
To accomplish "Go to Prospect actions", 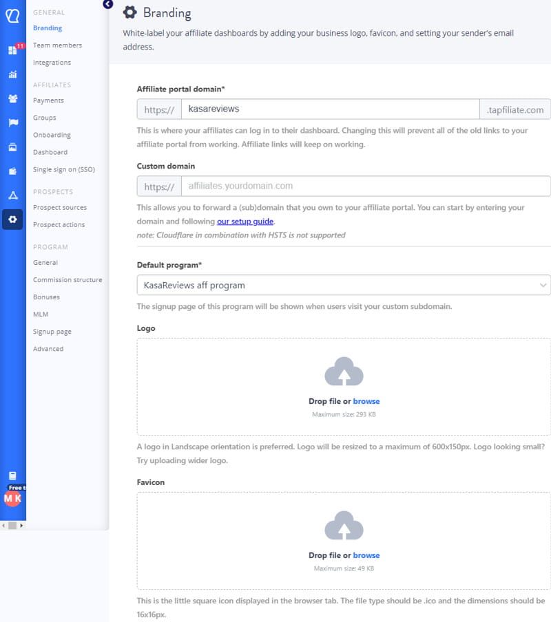I will click(x=59, y=224).
